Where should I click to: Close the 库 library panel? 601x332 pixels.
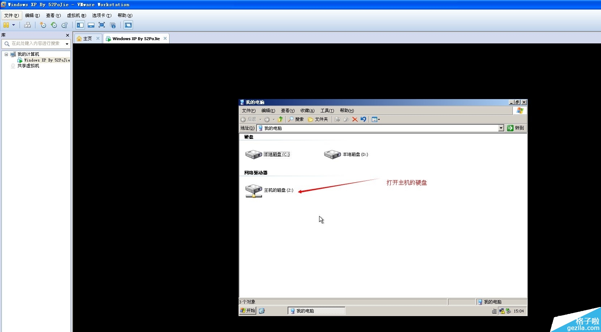(x=68, y=35)
